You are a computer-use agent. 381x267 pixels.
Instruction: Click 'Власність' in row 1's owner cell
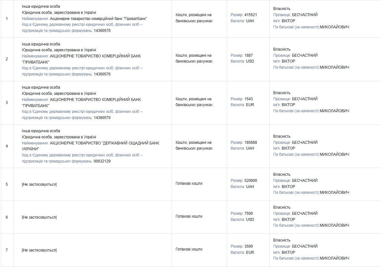[x=282, y=9]
